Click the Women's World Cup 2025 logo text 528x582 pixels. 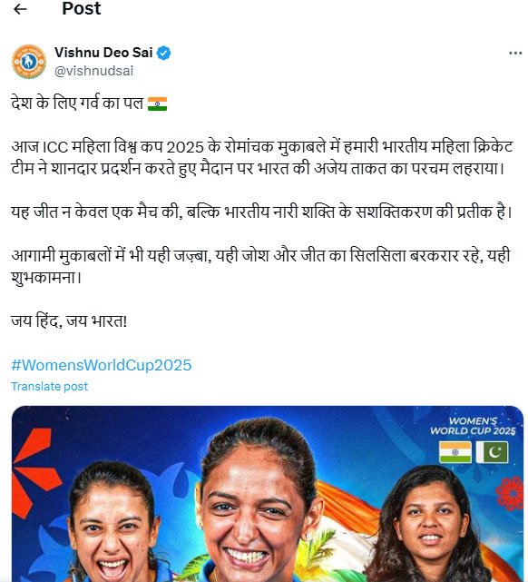point(473,426)
